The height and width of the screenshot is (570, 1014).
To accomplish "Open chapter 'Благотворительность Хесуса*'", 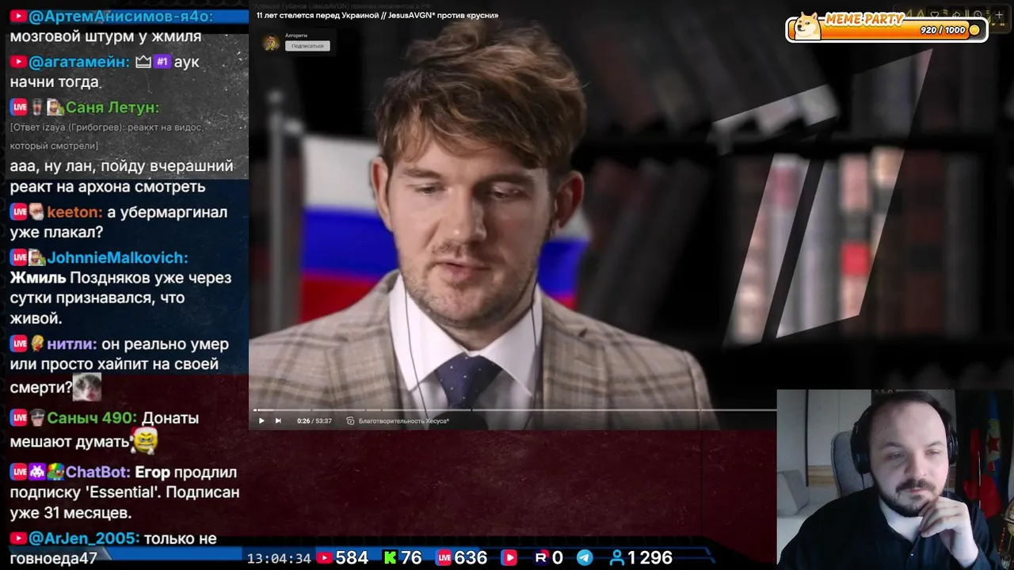I will (x=403, y=421).
